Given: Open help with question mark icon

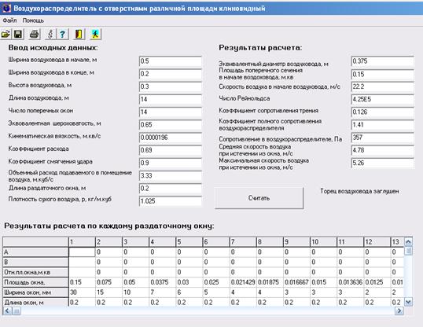Looking at the screenshot, I should (63, 35).
